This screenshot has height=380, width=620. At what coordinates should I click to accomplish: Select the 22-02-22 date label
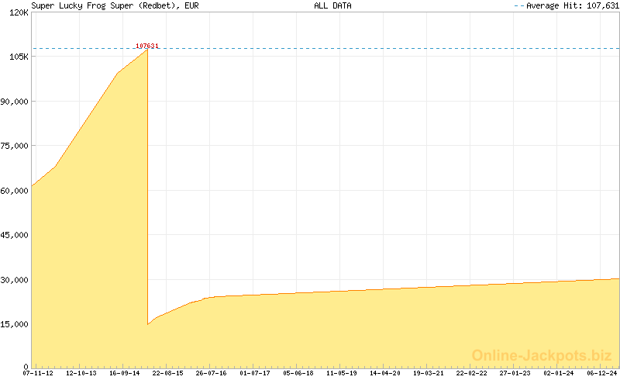pos(472,373)
